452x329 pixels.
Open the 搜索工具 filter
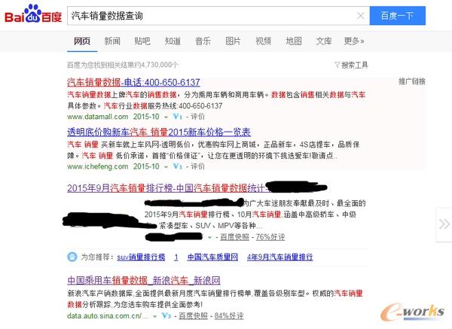pos(351,65)
